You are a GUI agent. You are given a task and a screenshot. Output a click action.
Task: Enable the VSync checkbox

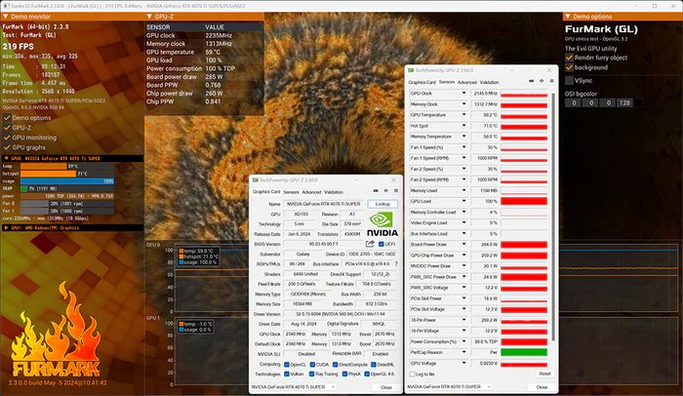(x=569, y=80)
